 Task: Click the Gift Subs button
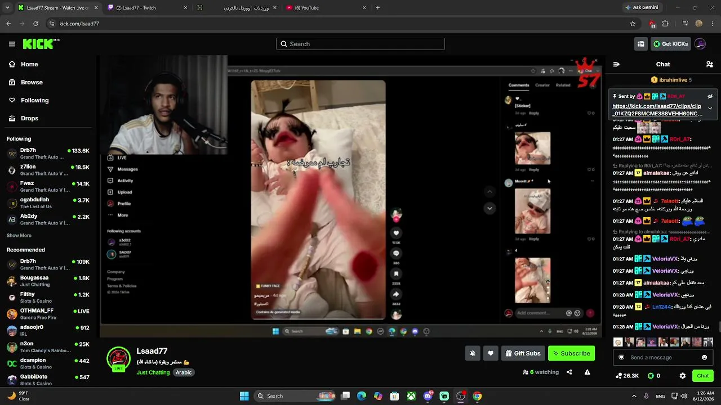pos(523,353)
